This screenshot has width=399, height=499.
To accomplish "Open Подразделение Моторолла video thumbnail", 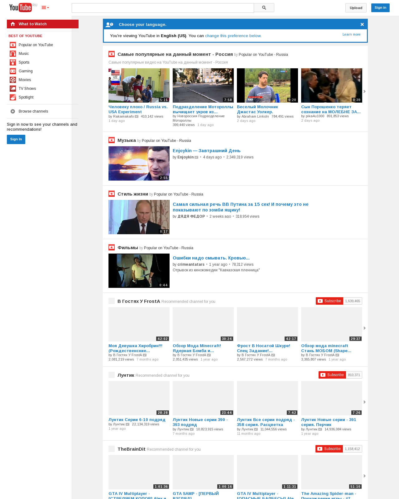I will pos(203,85).
